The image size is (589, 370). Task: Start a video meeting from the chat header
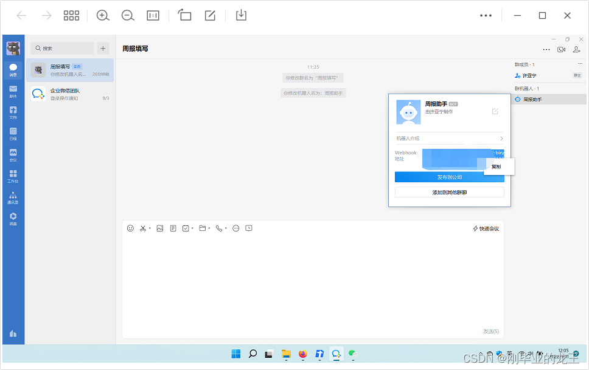tap(561, 50)
